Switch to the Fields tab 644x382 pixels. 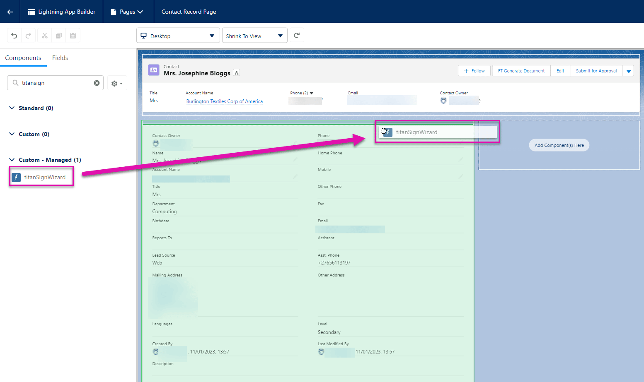[x=60, y=58]
